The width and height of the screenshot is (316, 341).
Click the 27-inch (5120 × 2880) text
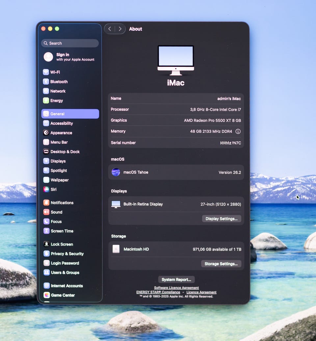tap(221, 204)
